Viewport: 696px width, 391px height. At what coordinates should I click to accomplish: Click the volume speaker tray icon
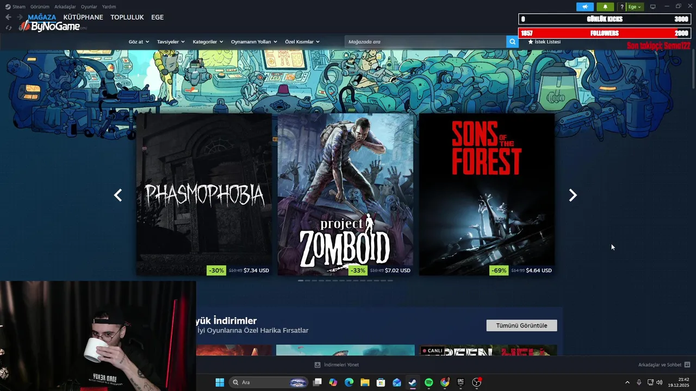coord(660,382)
